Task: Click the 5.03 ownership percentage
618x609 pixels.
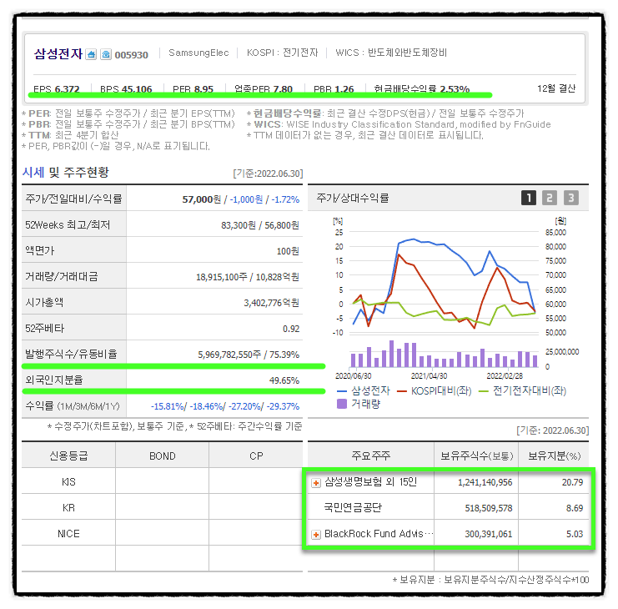Action: (575, 534)
